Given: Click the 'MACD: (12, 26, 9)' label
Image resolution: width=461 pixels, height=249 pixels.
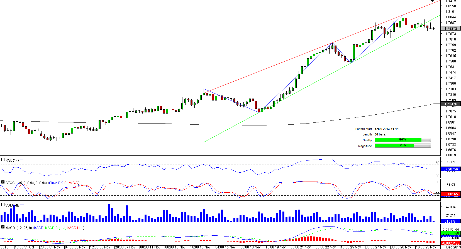Looking at the screenshot, I should coord(19,228).
